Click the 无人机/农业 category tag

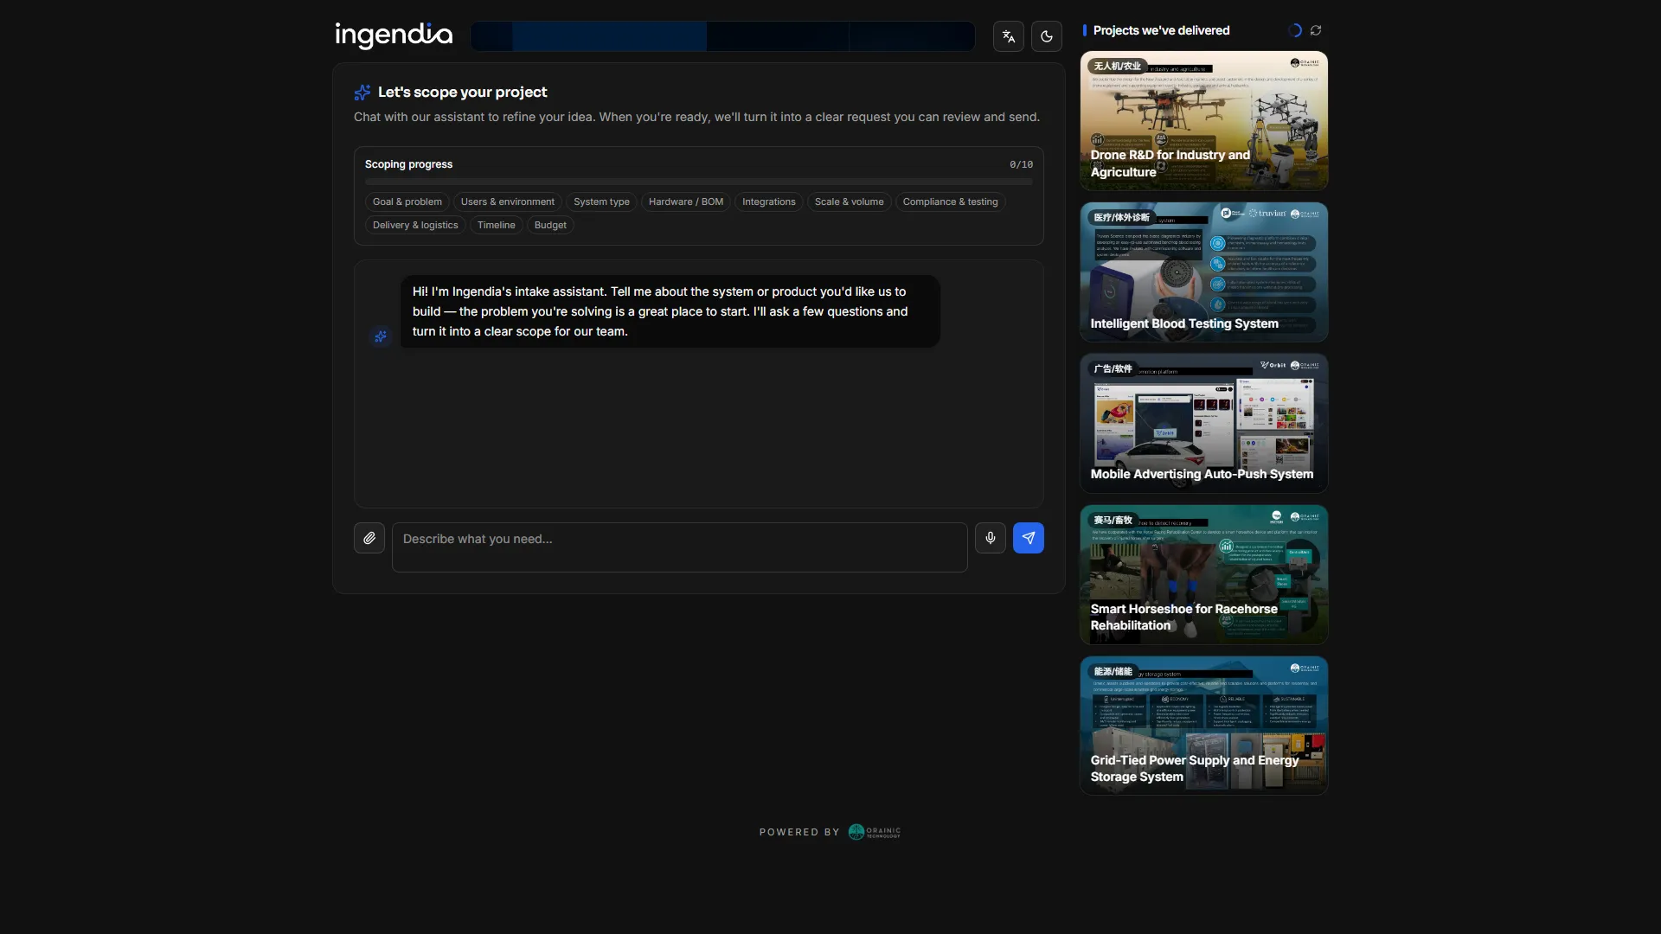pyautogui.click(x=1117, y=66)
